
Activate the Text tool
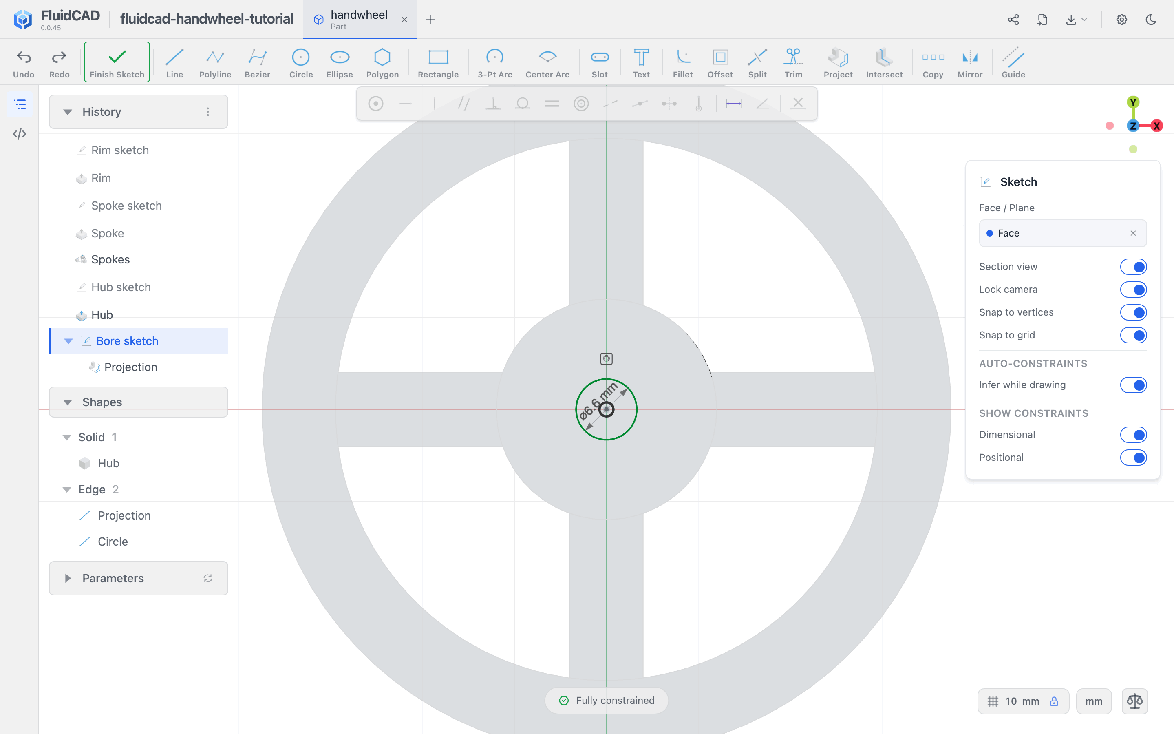pos(641,63)
